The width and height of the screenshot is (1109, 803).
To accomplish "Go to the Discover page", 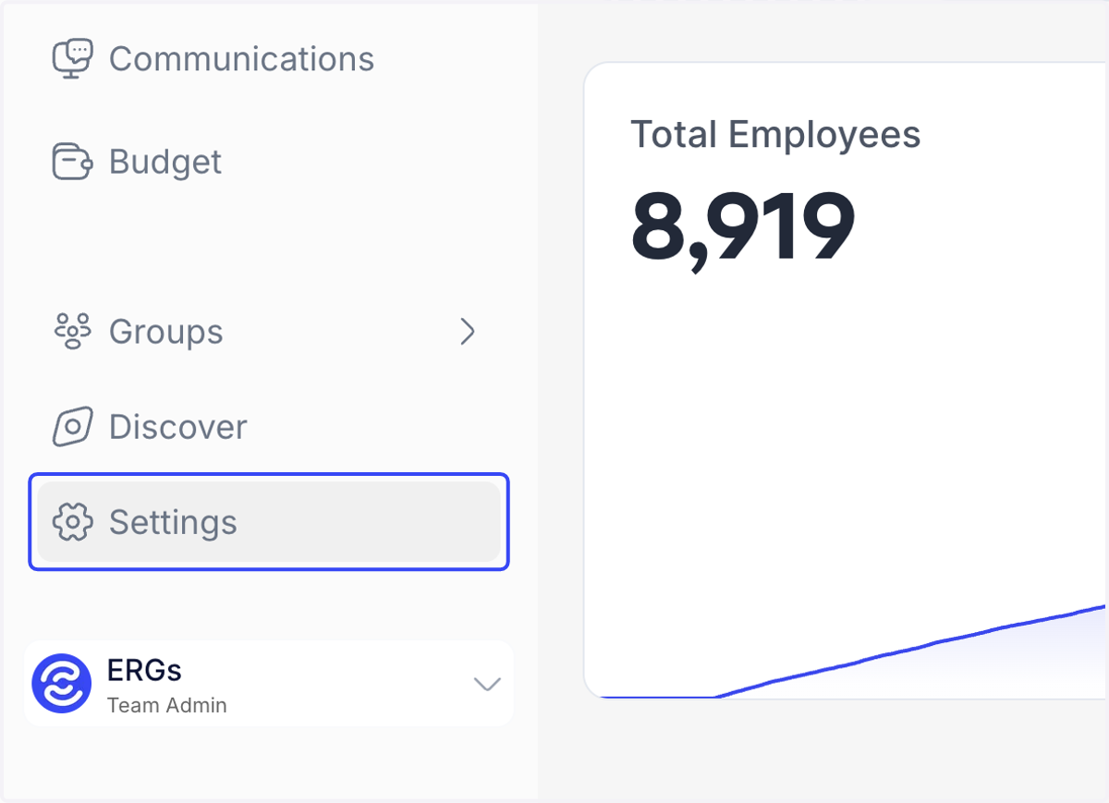I will pos(269,427).
